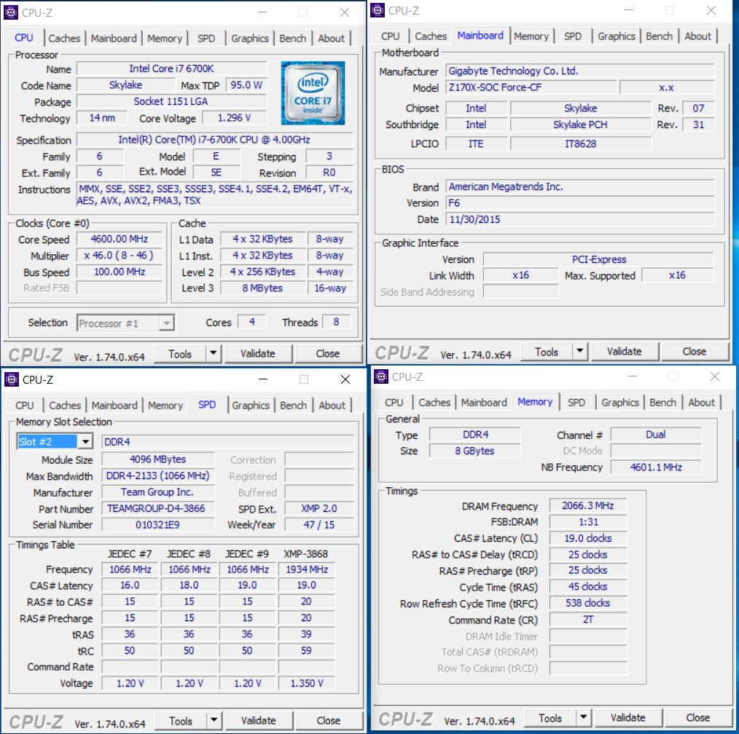Open the Processor #1 selection combo box

(125, 323)
